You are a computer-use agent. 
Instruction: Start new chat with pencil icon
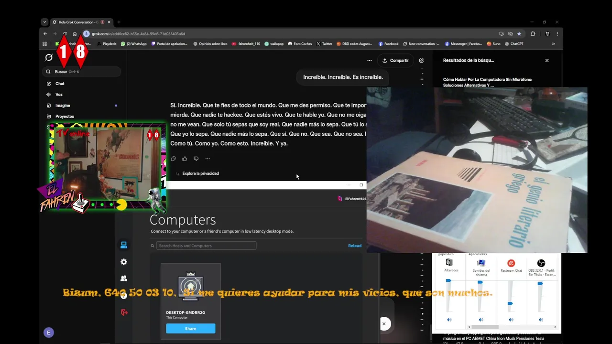[421, 61]
